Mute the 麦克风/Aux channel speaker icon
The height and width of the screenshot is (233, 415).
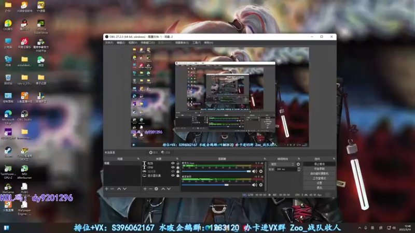coord(255,171)
